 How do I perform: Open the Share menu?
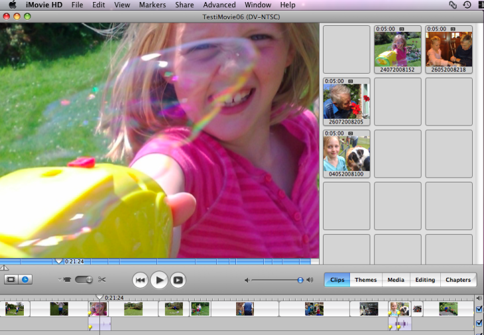[184, 5]
